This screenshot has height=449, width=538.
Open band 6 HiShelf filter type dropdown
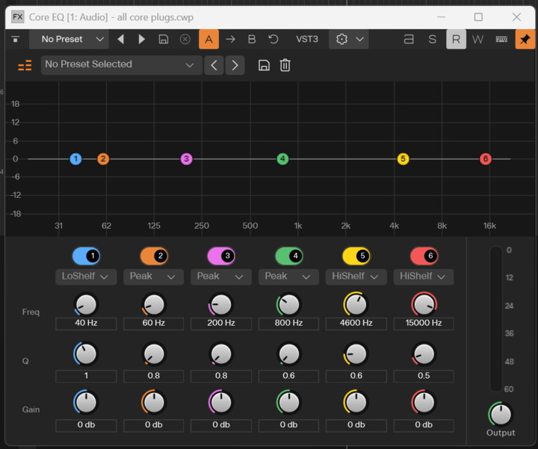click(x=424, y=277)
